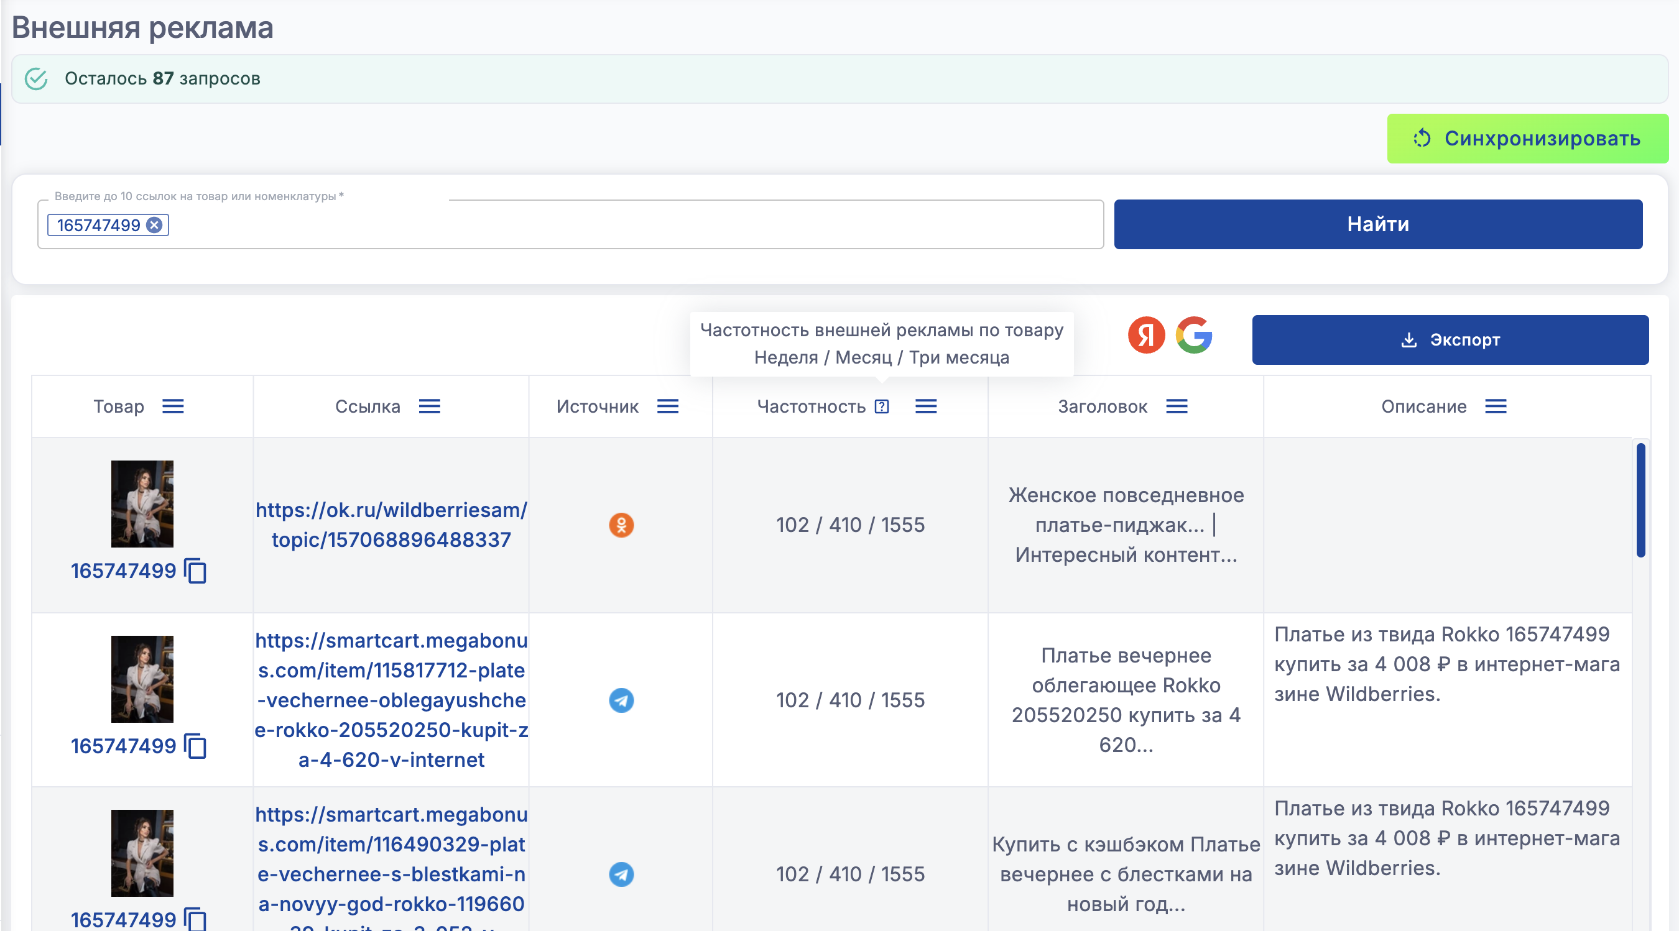Click the Yandex search engine icon

pyautogui.click(x=1146, y=336)
